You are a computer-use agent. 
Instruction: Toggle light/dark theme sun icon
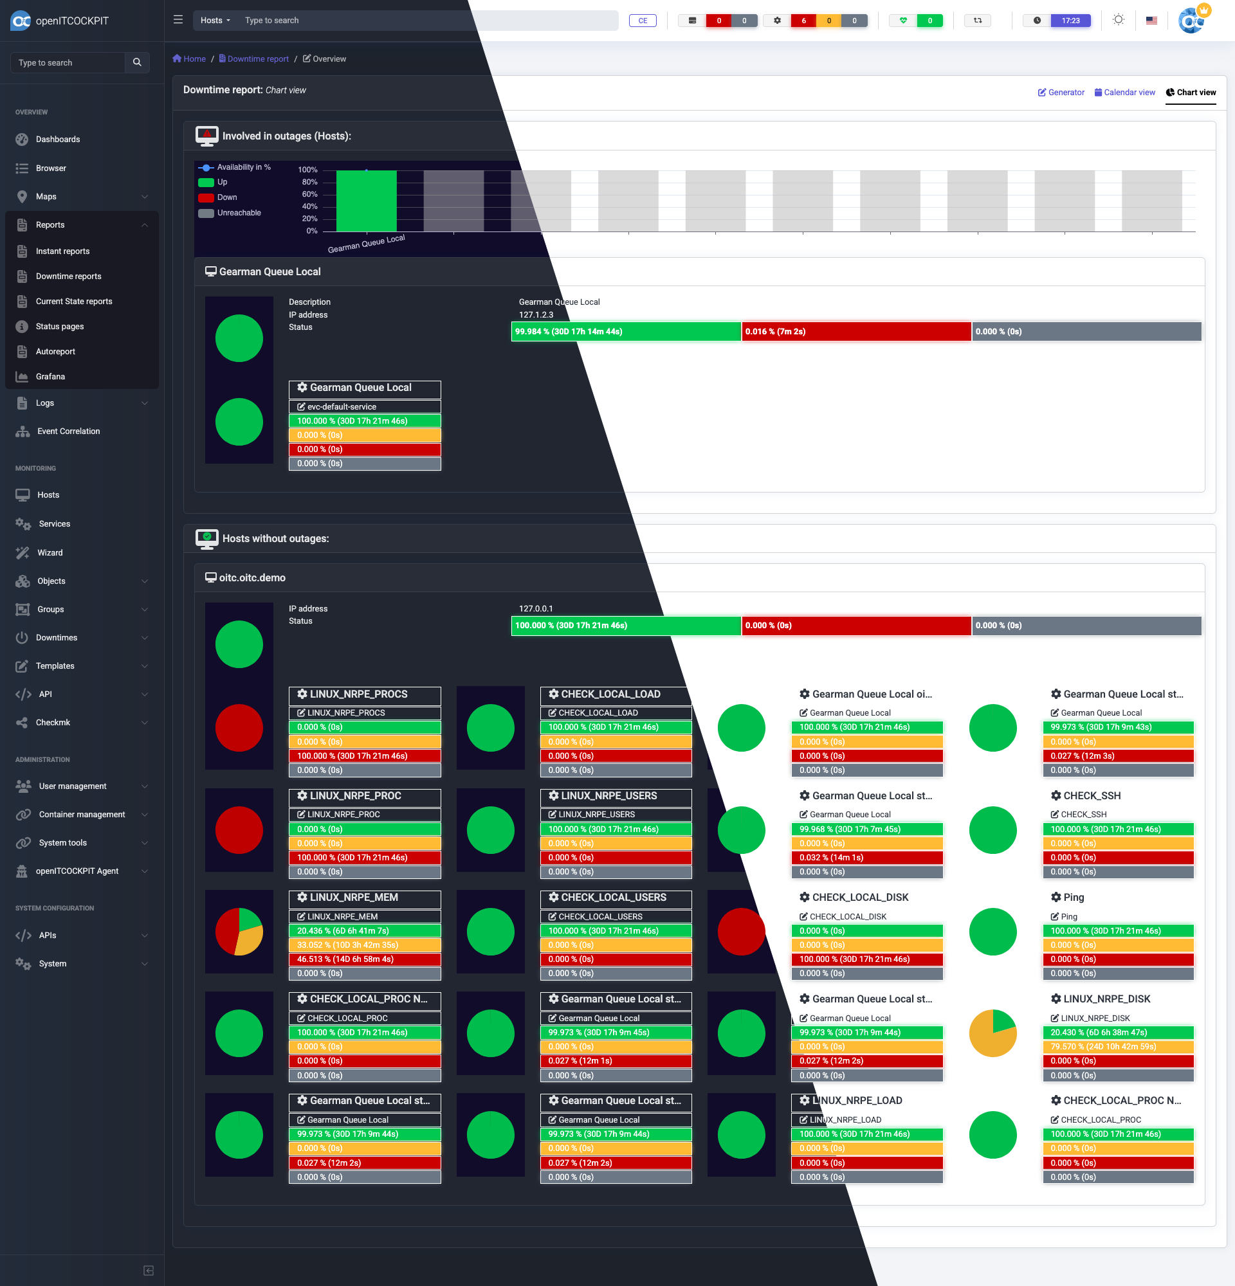1118,20
